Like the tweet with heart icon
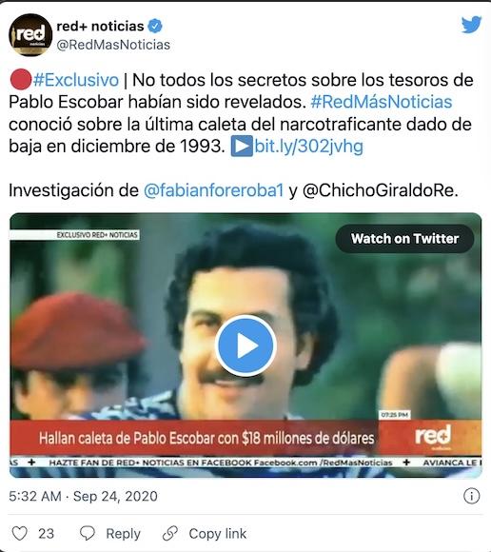 click(19, 533)
